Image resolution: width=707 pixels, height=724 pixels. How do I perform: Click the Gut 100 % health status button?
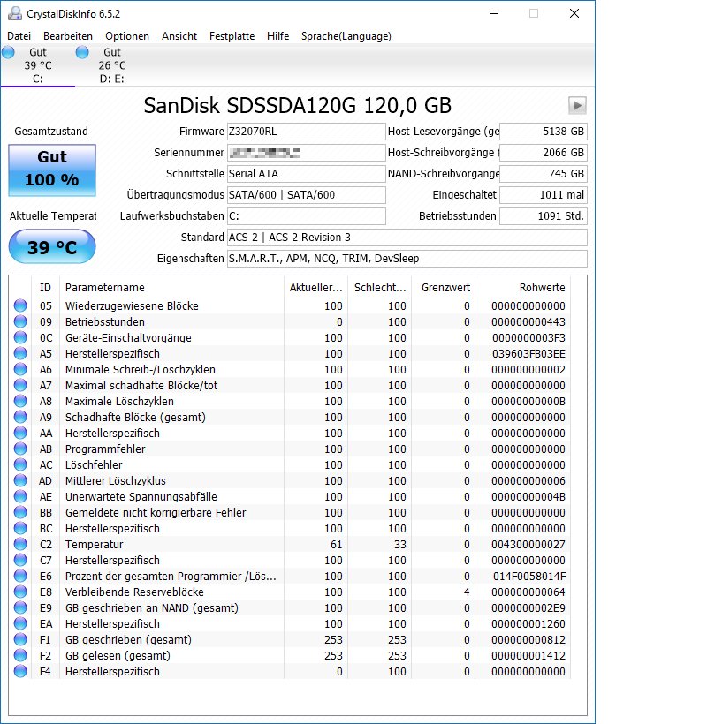pyautogui.click(x=52, y=170)
